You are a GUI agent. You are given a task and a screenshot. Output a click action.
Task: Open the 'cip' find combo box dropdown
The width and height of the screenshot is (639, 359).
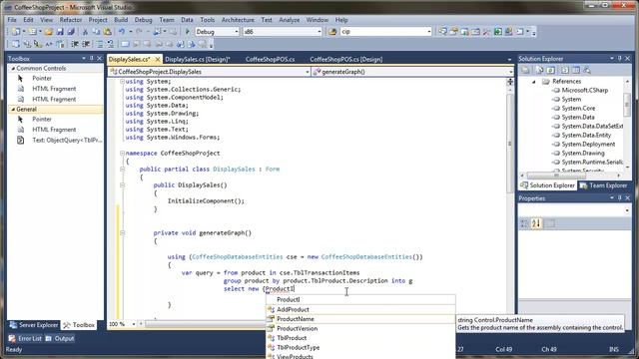coord(428,32)
